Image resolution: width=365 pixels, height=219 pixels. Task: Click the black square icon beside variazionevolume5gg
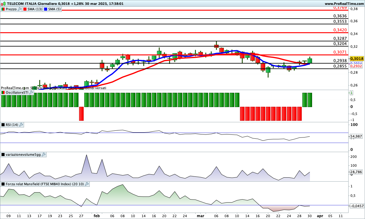click(3, 155)
